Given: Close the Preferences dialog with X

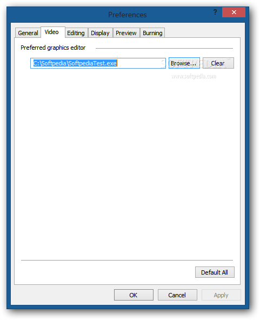Looking at the screenshot, I should tap(234, 12).
